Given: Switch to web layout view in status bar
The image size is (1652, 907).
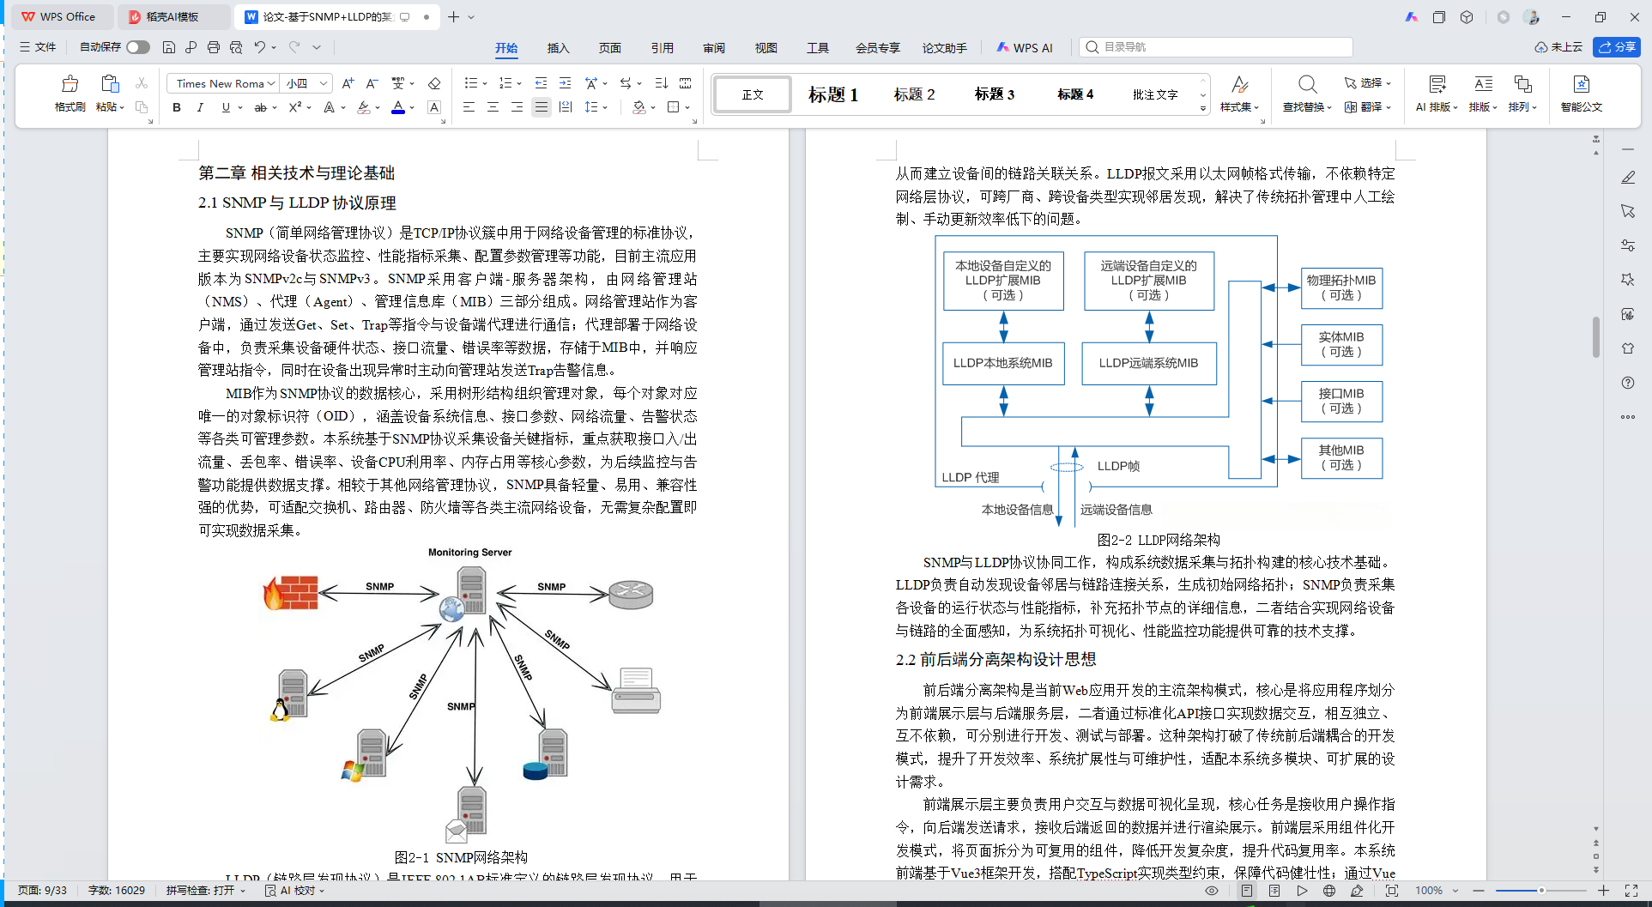Looking at the screenshot, I should [x=1329, y=891].
